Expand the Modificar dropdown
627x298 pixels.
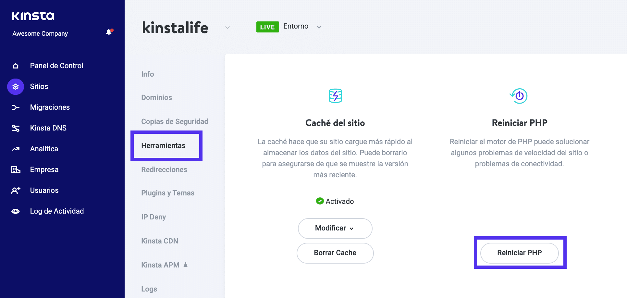(x=335, y=228)
